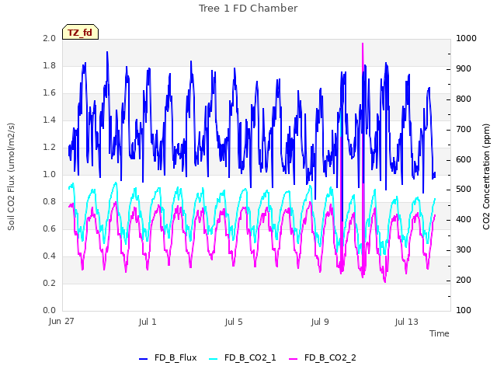Viewport: 497px width, 373px height.
Task: Click the 200 ppm right axis label
Action: pyautogui.click(x=464, y=280)
